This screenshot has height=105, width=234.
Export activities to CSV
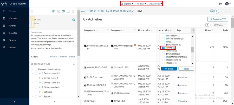218,19
